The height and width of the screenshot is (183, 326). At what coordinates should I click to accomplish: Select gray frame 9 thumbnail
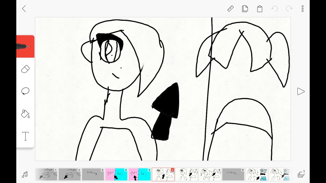(234, 174)
